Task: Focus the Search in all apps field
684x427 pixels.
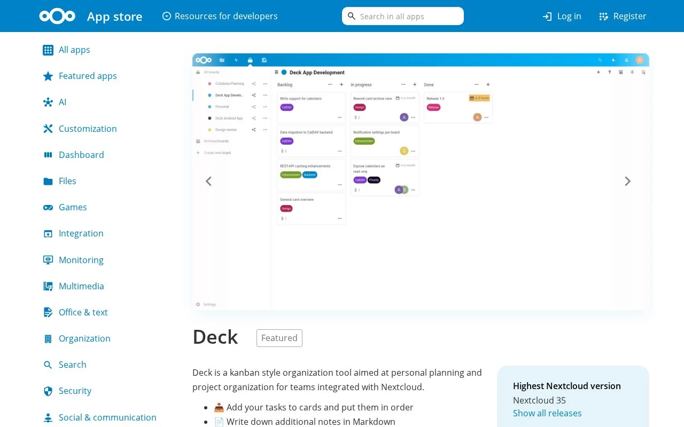Action: click(403, 16)
